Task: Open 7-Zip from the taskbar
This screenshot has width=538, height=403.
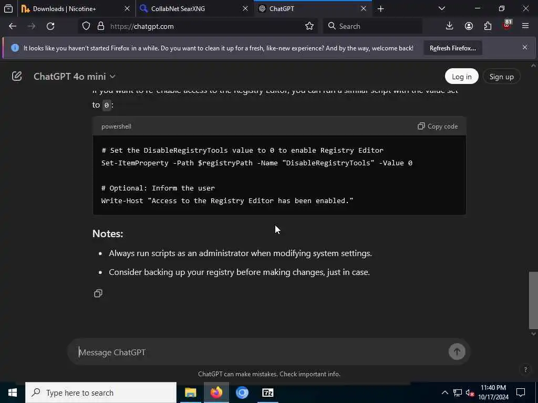Action: [x=267, y=393]
